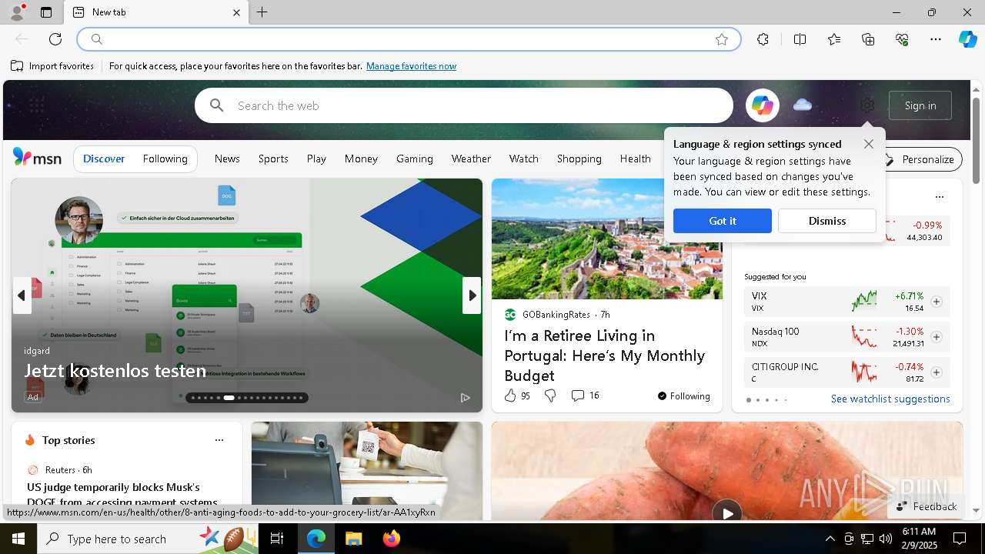Click the Search the web box

[x=464, y=105]
